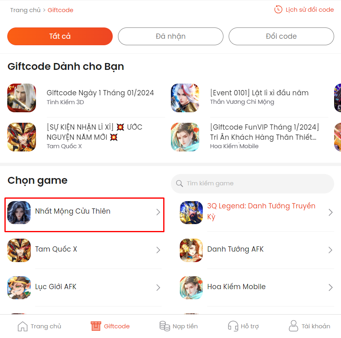Select the Giftcode box icon in bottom navigation

coord(96,326)
